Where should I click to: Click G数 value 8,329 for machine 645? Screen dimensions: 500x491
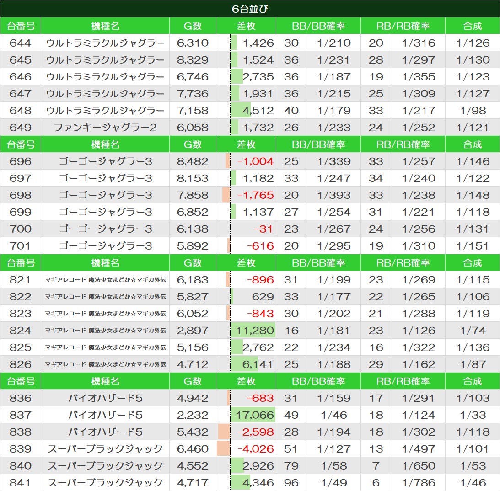[x=193, y=59]
